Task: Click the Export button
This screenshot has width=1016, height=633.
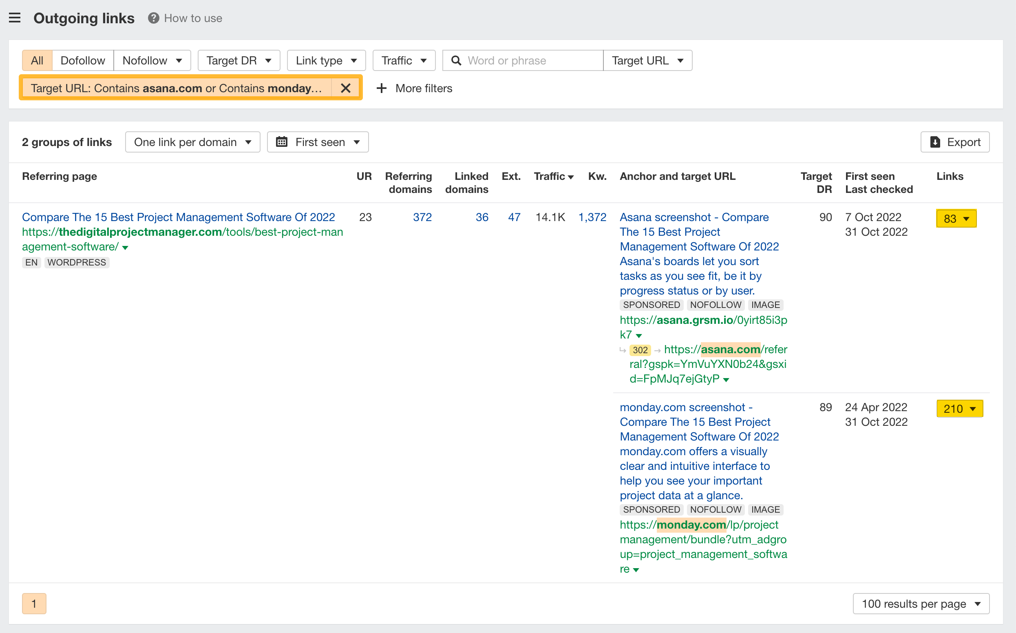Action: [x=955, y=142]
